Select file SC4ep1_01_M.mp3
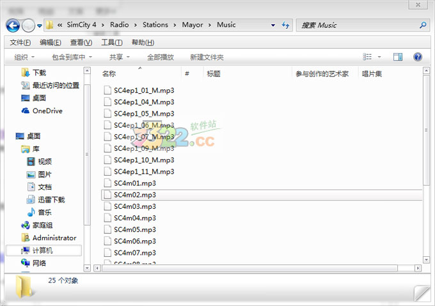This screenshot has width=435, height=306. click(x=144, y=91)
